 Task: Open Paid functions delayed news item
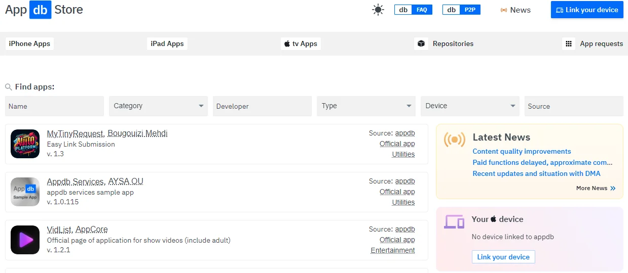pos(542,162)
